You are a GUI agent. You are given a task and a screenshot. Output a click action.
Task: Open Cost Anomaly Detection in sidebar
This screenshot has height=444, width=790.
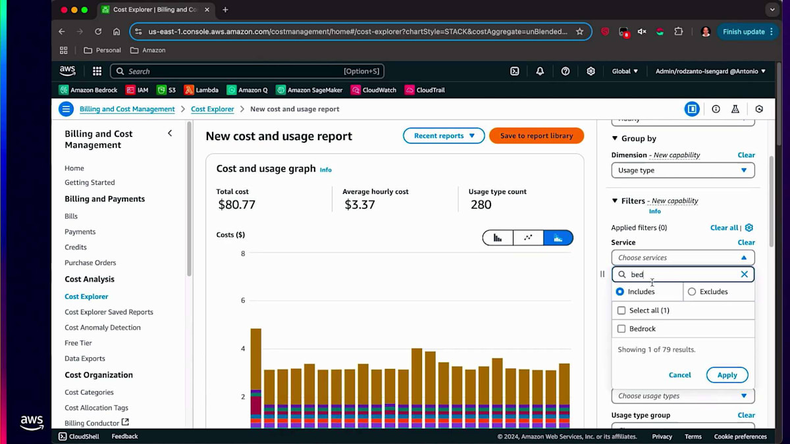pyautogui.click(x=102, y=328)
